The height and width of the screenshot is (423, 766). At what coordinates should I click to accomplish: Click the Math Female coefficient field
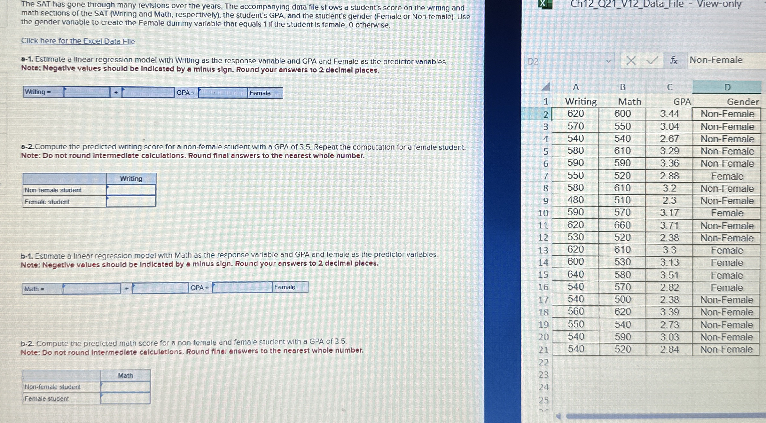click(x=242, y=287)
